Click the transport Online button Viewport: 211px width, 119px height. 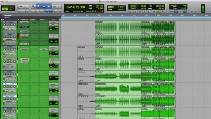coord(130,12)
